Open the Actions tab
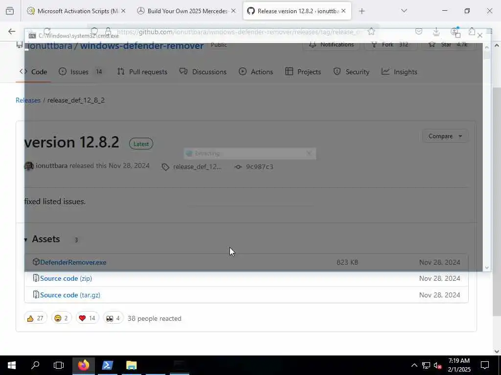This screenshot has width=501, height=375. (x=256, y=72)
